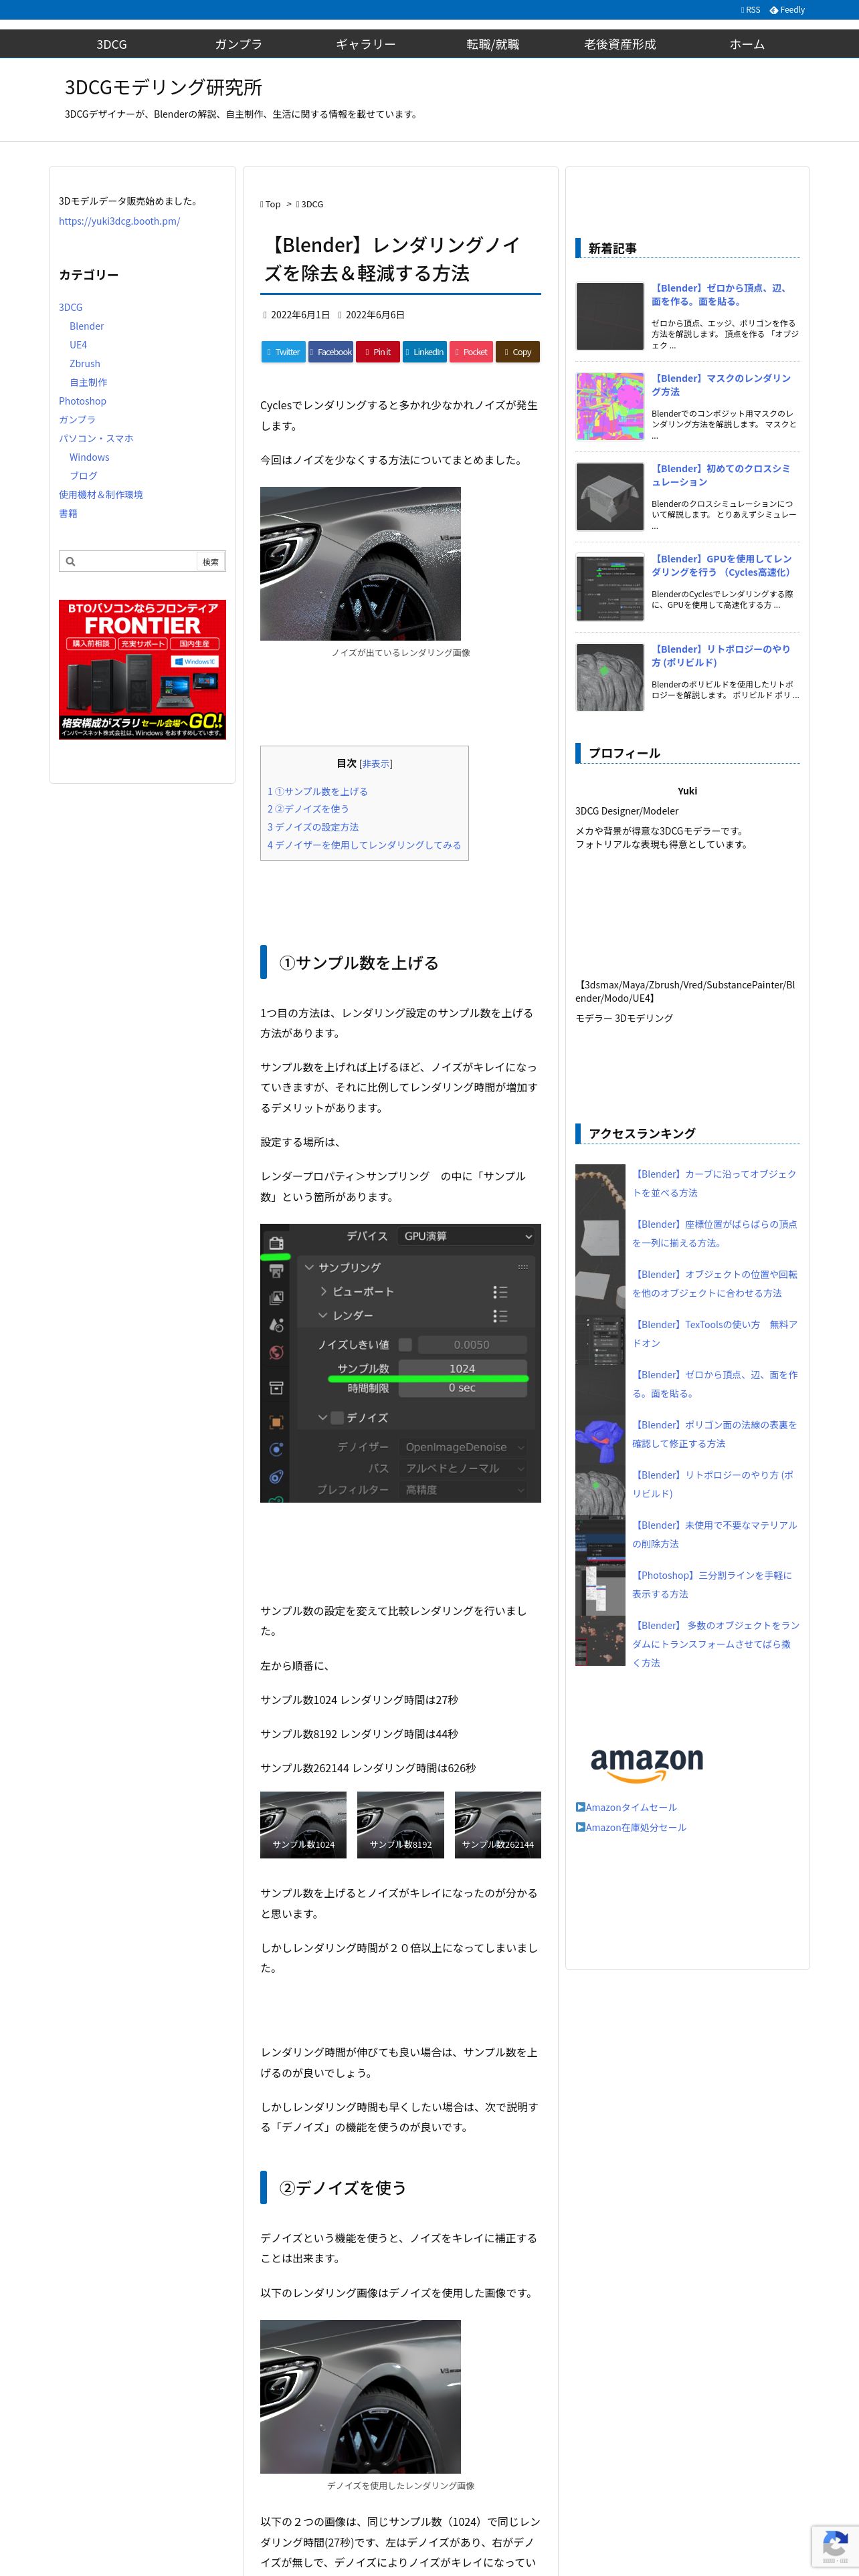859x2576 pixels.
Task: Click the magnifier icon in the search box
Action: (70, 562)
